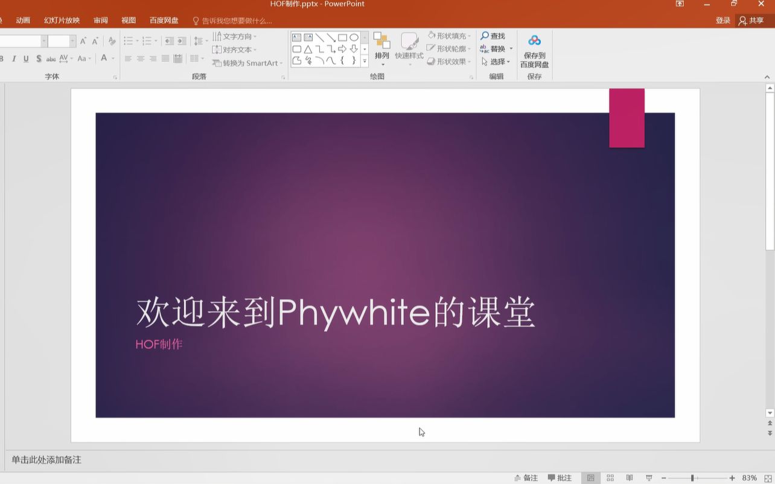Select the block right arrow shape
775x484 pixels.
pyautogui.click(x=342, y=49)
